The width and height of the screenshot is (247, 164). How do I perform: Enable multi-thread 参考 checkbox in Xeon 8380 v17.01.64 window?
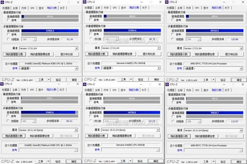coord(8,34)
